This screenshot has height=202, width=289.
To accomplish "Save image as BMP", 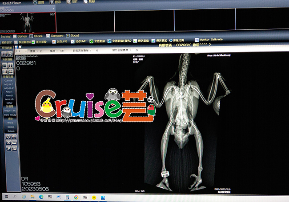I will click(x=79, y=41).
